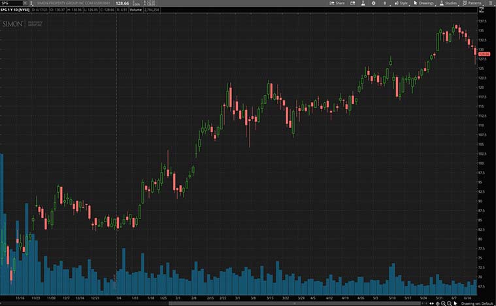Click the 100 price axis label

click(481, 163)
